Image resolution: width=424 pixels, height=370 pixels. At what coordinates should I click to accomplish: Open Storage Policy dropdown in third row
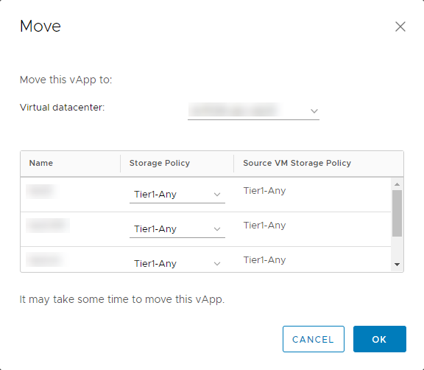tap(177, 263)
